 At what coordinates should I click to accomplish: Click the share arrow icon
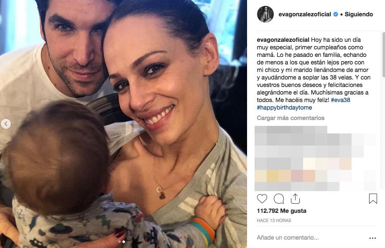295,199
